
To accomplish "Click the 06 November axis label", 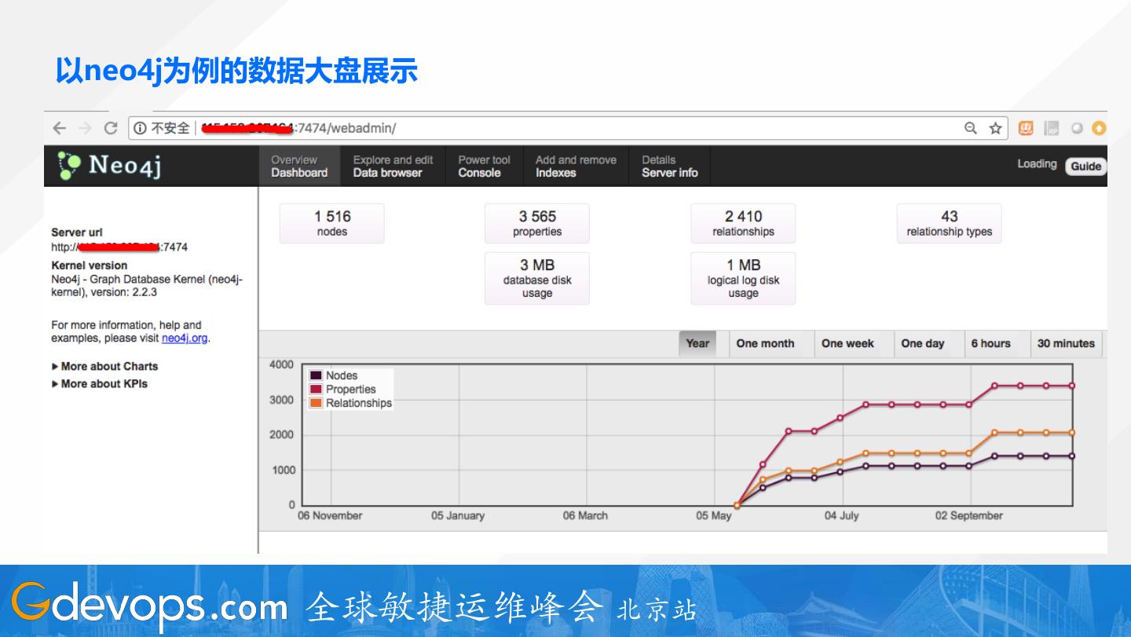I will 330,516.
